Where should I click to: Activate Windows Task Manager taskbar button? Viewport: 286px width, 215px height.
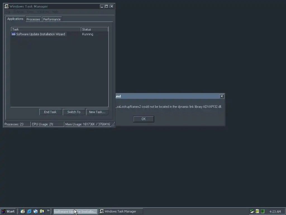tap(121, 211)
